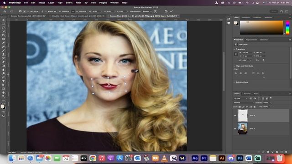Select the Crop tool
292x164 pixels.
(x=3, y=36)
